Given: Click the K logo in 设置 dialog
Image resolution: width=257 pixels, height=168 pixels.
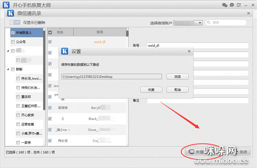Looking at the screenshot, I should point(65,51).
